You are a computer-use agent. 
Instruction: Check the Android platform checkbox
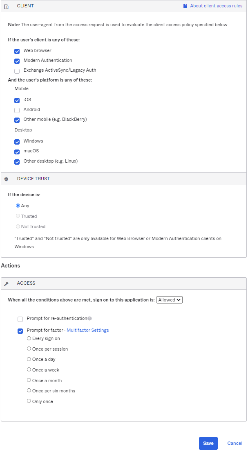pyautogui.click(x=17, y=110)
